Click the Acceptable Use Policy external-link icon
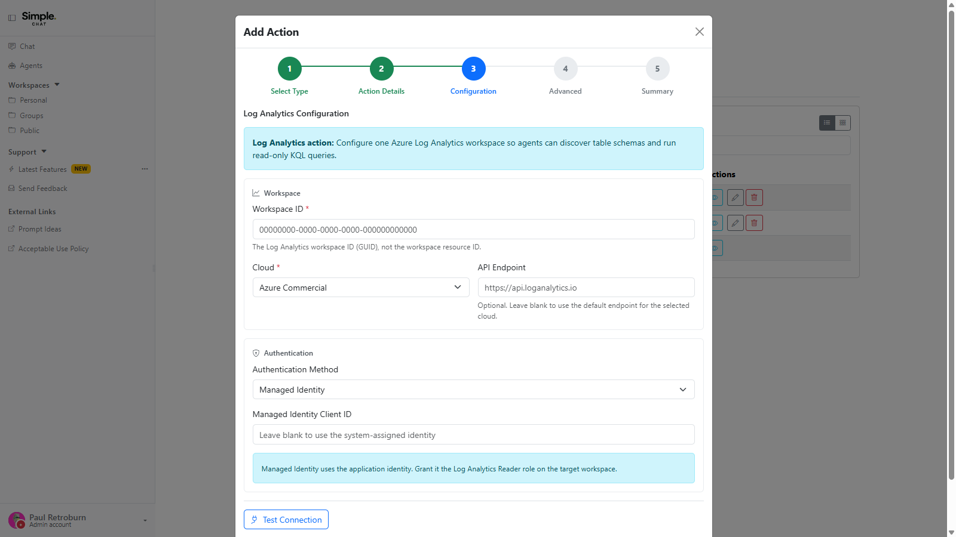Image resolution: width=956 pixels, height=537 pixels. 11,249
